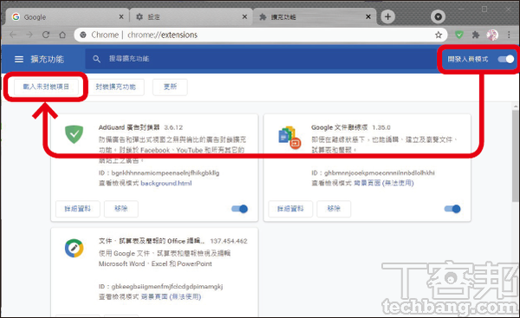Open AdGuard details button
Image resolution: width=520 pixels, height=318 pixels.
coord(78,209)
